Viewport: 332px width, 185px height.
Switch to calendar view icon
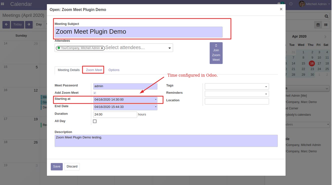tap(318, 25)
